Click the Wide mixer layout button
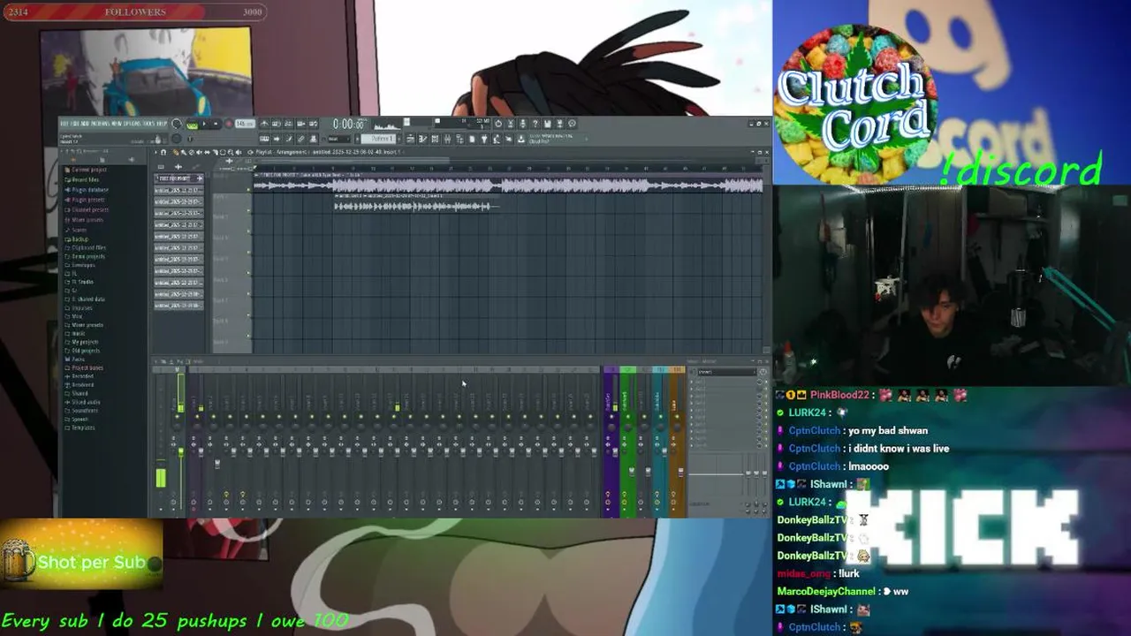The image size is (1131, 636). [197, 361]
